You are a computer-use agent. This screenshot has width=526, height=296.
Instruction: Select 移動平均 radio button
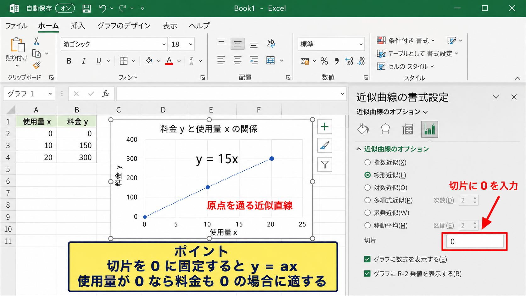[x=367, y=225]
